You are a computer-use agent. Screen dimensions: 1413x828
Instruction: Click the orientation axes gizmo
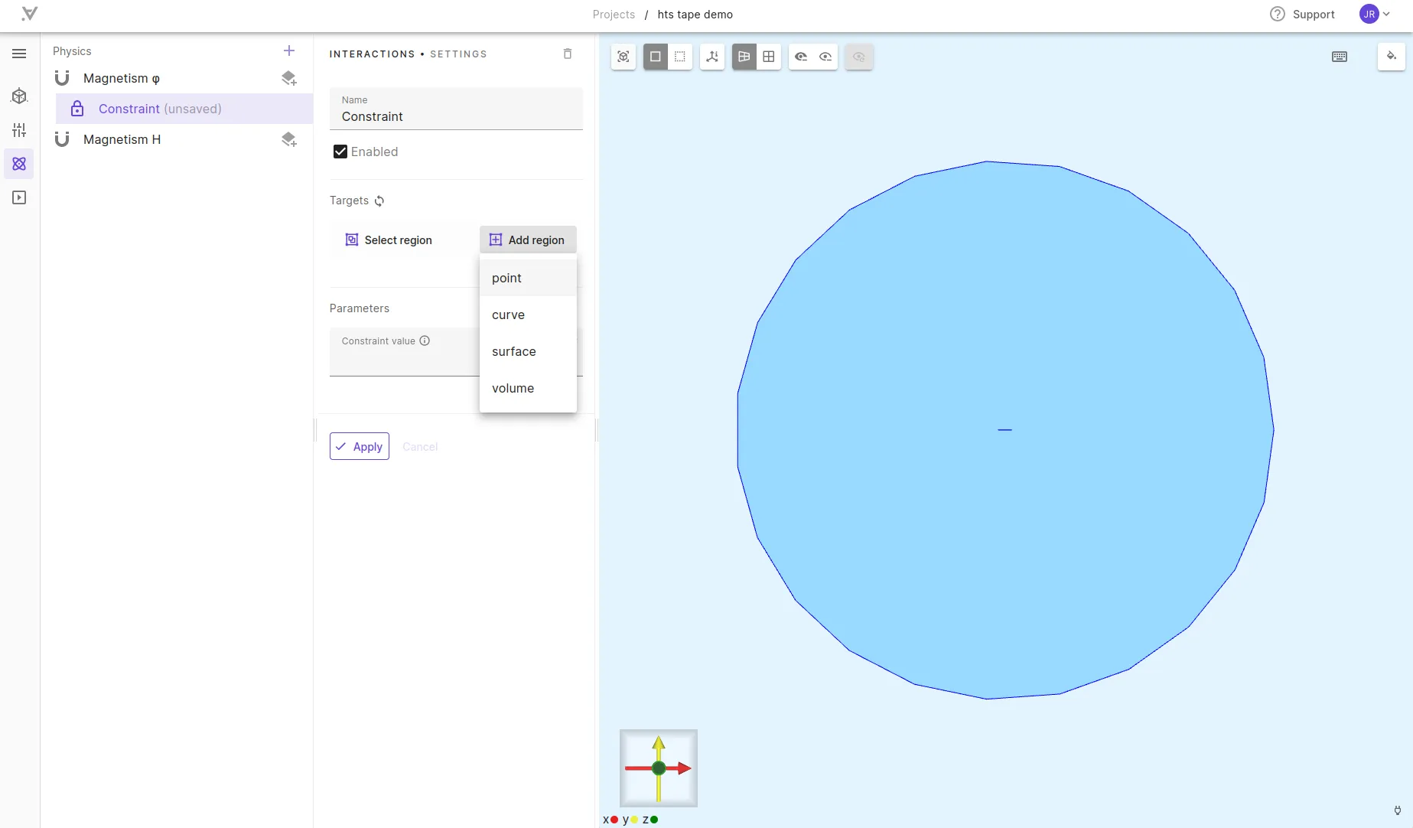(659, 768)
